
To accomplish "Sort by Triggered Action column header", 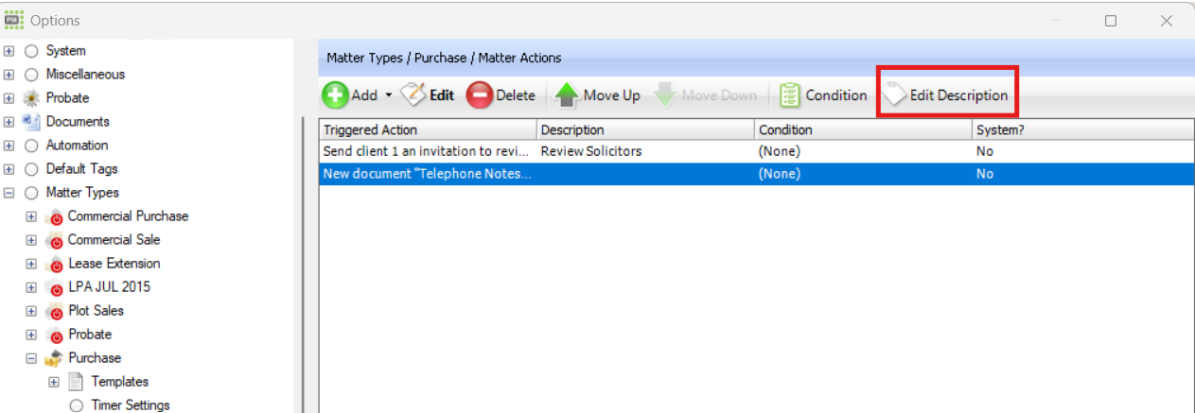I will pyautogui.click(x=428, y=129).
